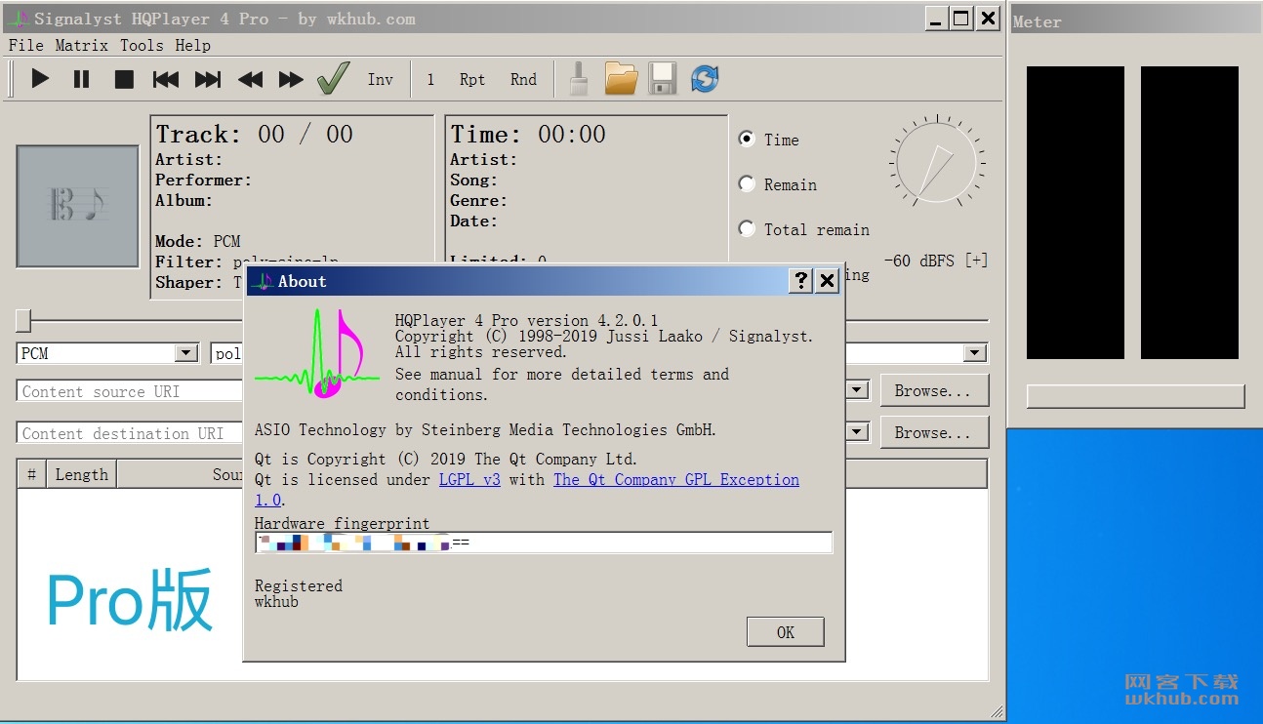
Task: Browse for content destination
Action: click(934, 432)
